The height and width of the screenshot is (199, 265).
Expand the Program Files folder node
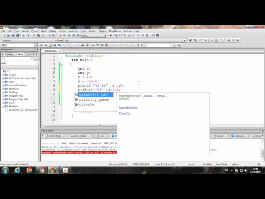3,96
